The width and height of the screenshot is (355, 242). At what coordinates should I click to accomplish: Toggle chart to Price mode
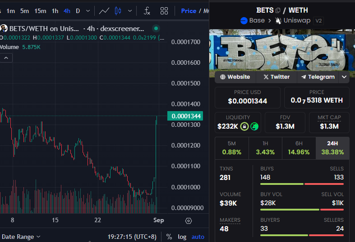[189, 11]
